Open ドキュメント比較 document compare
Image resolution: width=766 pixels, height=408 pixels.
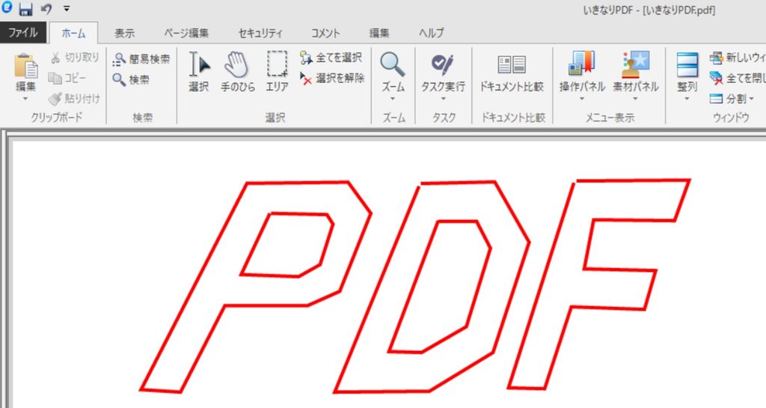point(512,73)
